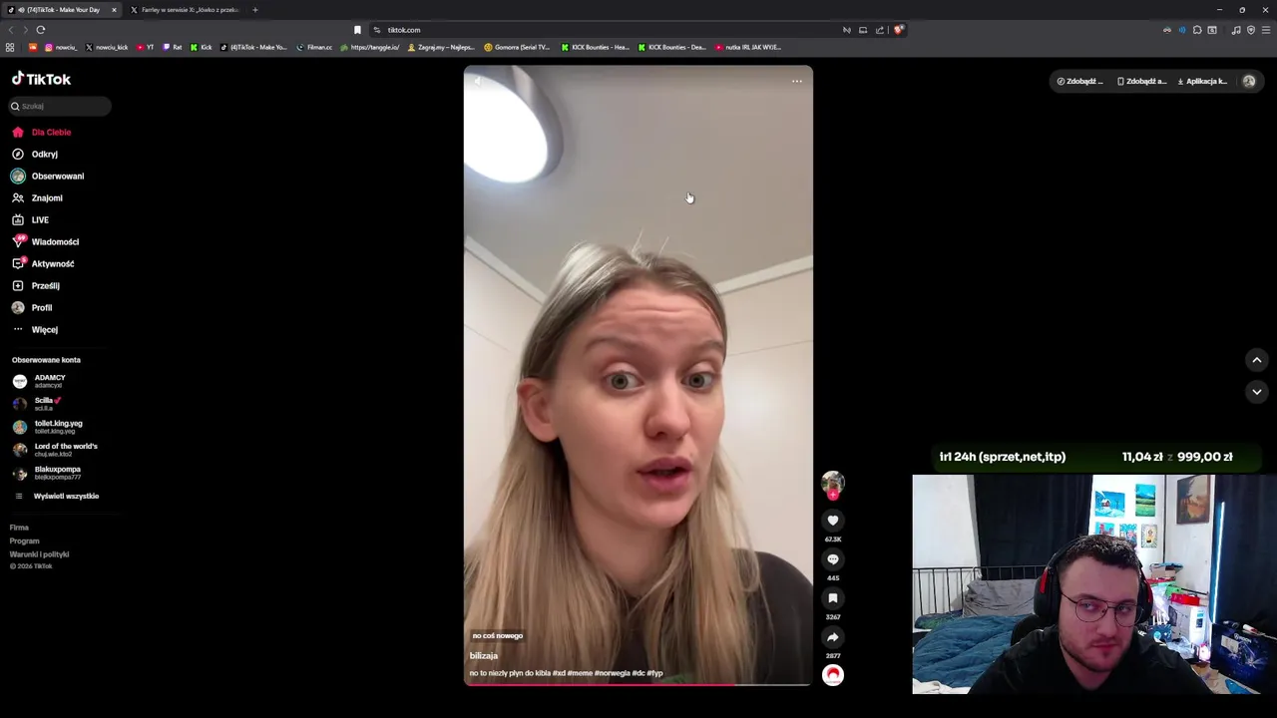Image resolution: width=1277 pixels, height=718 pixels.
Task: Follow creator via red plus under avatar
Action: pyautogui.click(x=833, y=495)
